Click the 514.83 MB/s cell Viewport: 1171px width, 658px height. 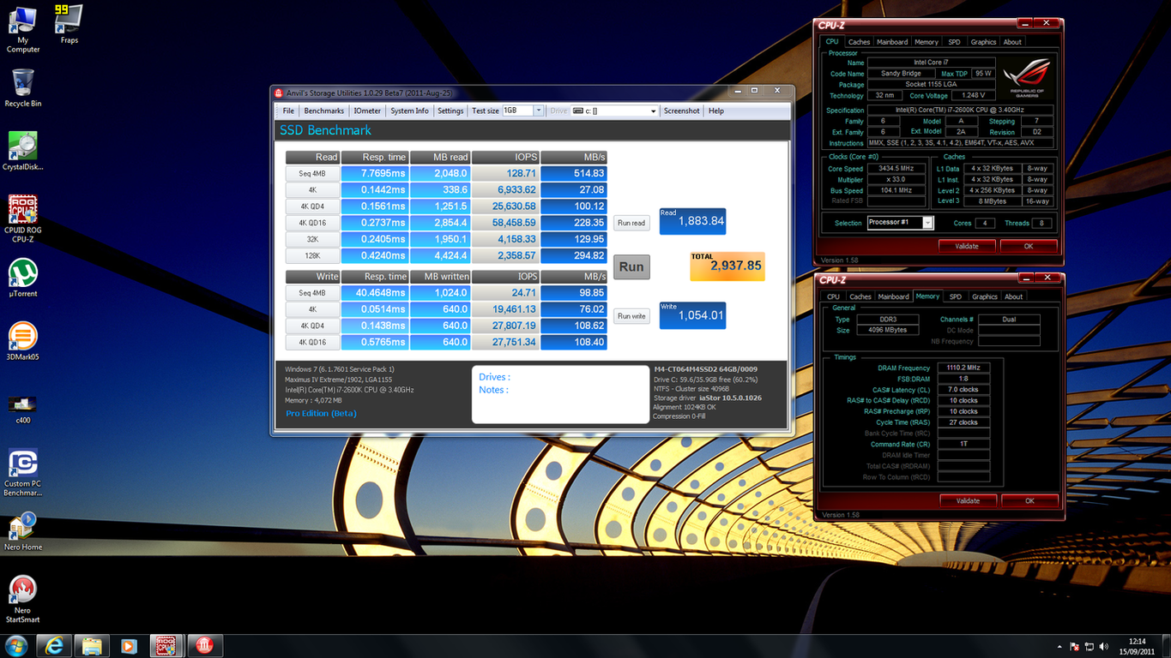click(x=574, y=173)
